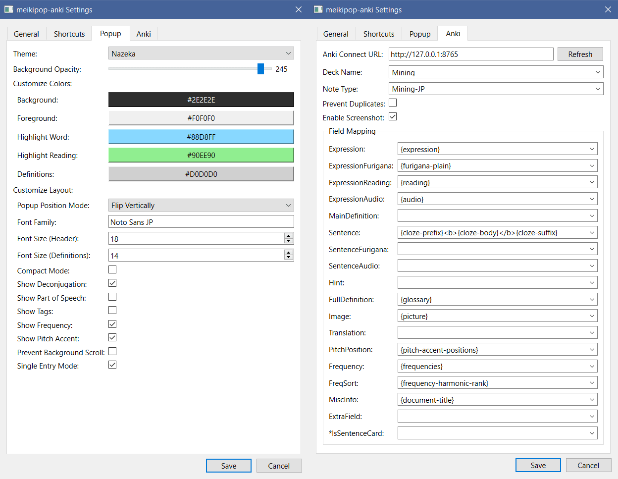Screen dimensions: 618x479
Task: Cancel changes in the Anki settings window
Action: point(588,465)
